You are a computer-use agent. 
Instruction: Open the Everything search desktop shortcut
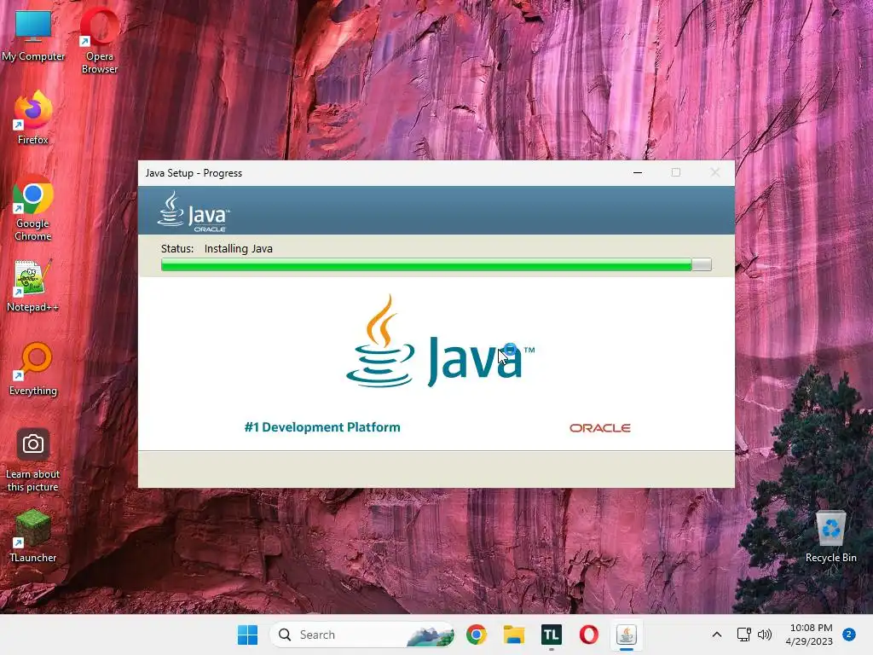pyautogui.click(x=33, y=368)
